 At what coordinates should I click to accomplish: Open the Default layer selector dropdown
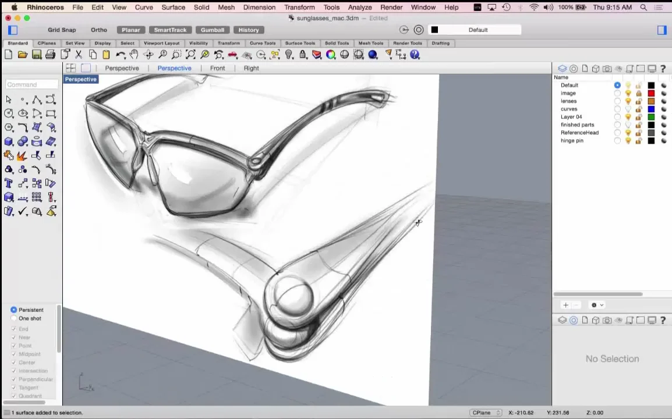pos(475,30)
